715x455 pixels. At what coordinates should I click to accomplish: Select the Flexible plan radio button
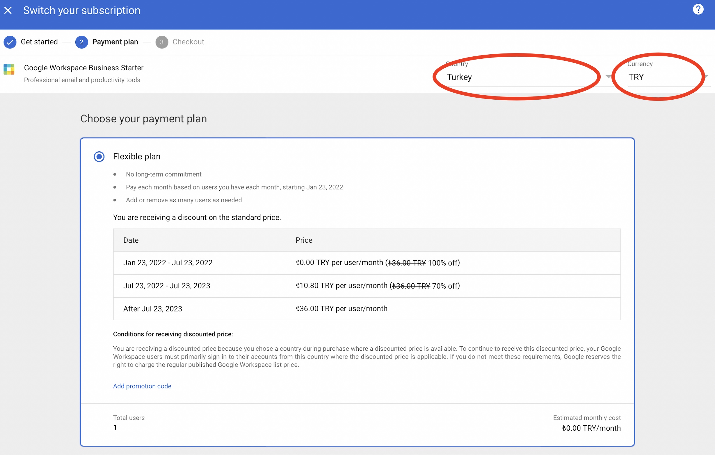99,156
